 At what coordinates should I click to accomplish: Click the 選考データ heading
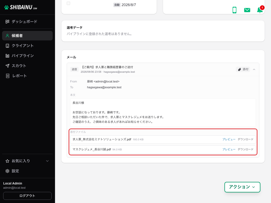pos(74,27)
